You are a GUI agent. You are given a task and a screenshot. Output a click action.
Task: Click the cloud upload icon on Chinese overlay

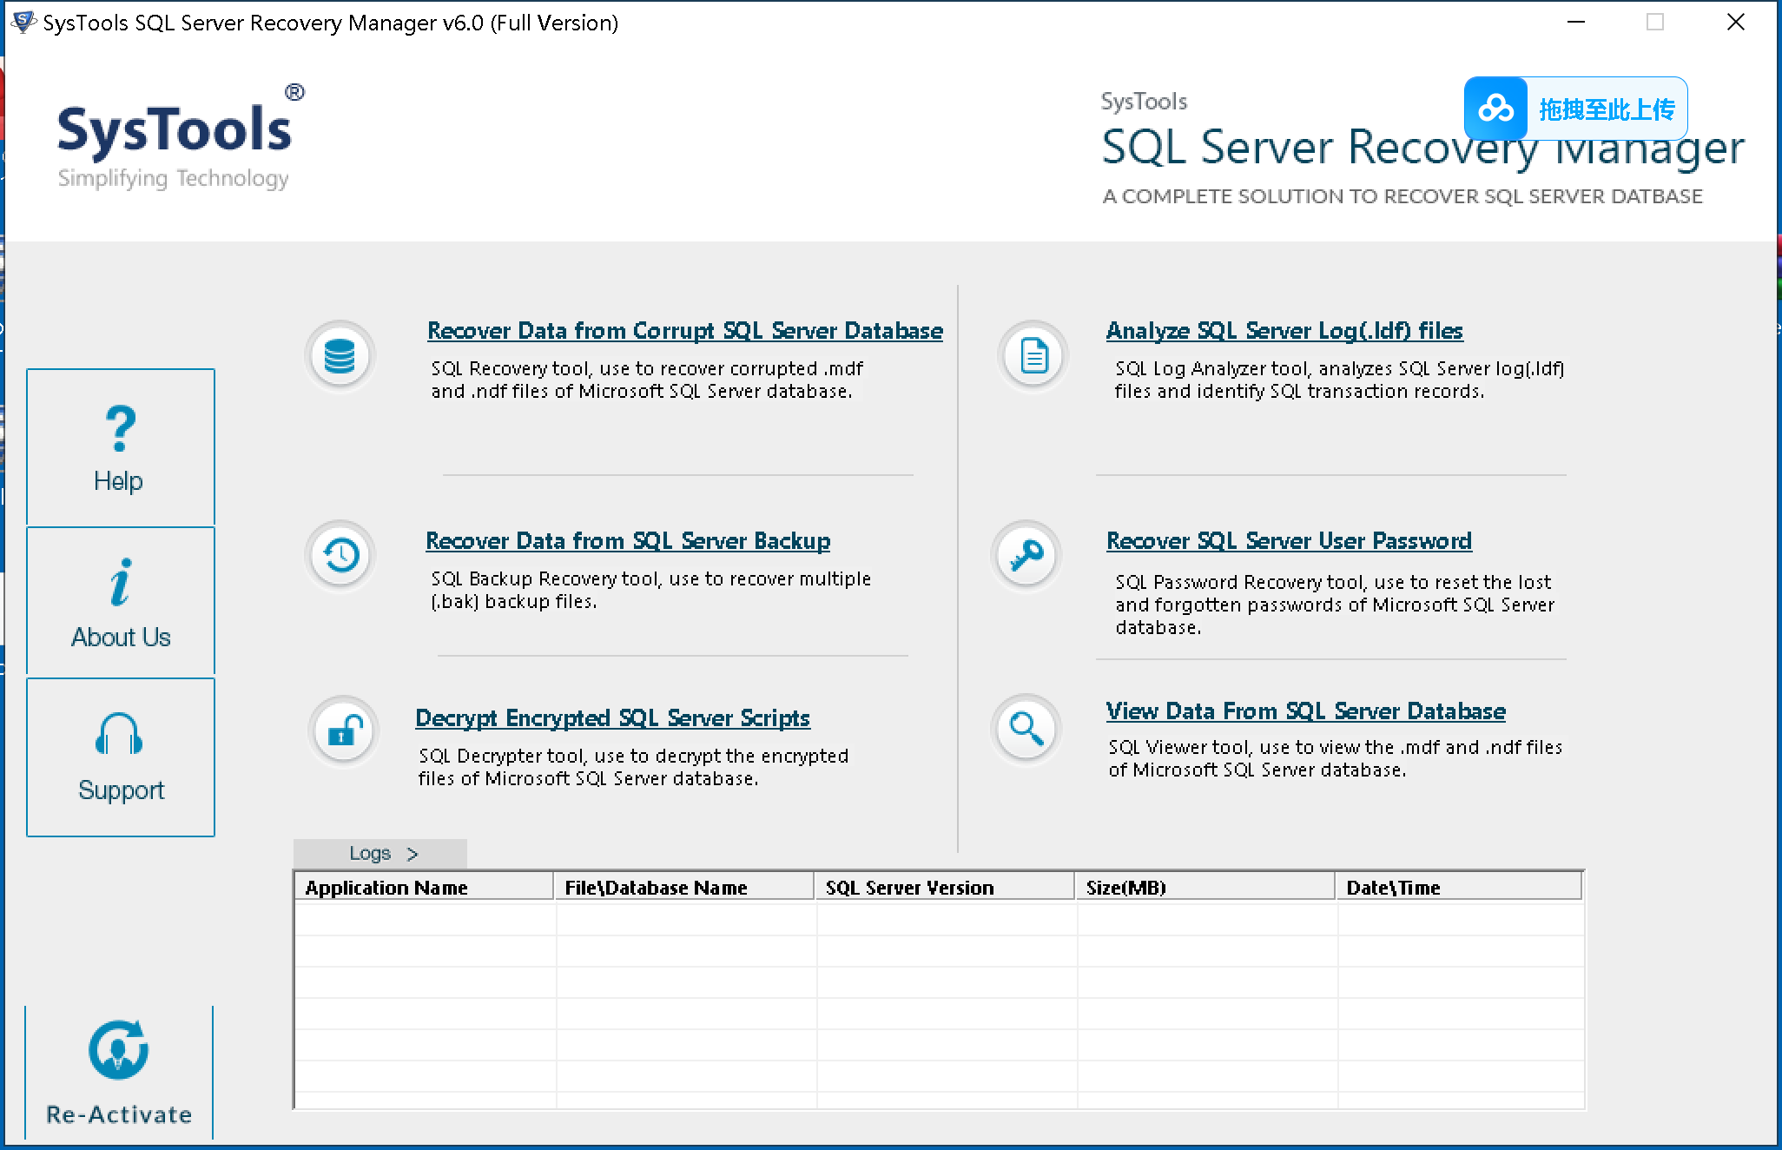(1495, 109)
